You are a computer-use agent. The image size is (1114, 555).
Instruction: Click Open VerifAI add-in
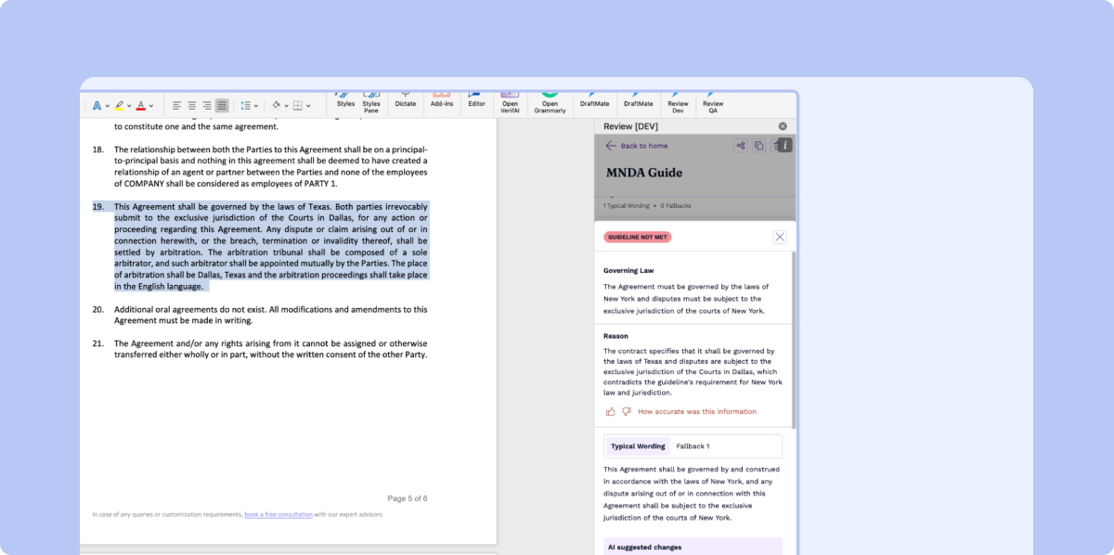510,102
